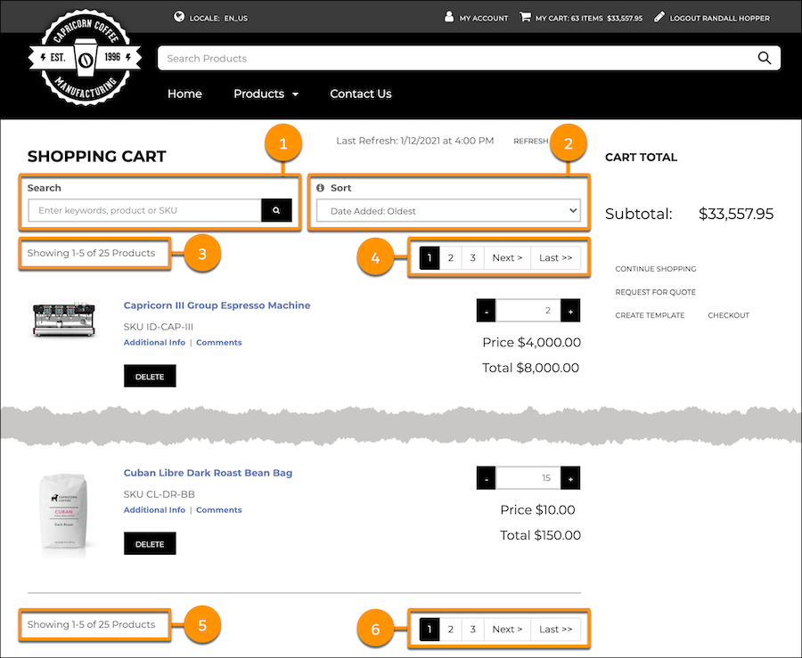Open the My Account icon in the header
This screenshot has height=658, width=802.
[x=448, y=17]
